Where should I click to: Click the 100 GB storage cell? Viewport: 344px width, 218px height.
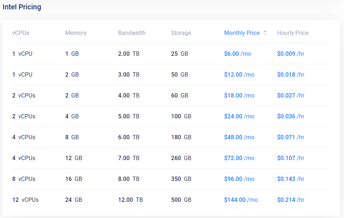coord(181,116)
